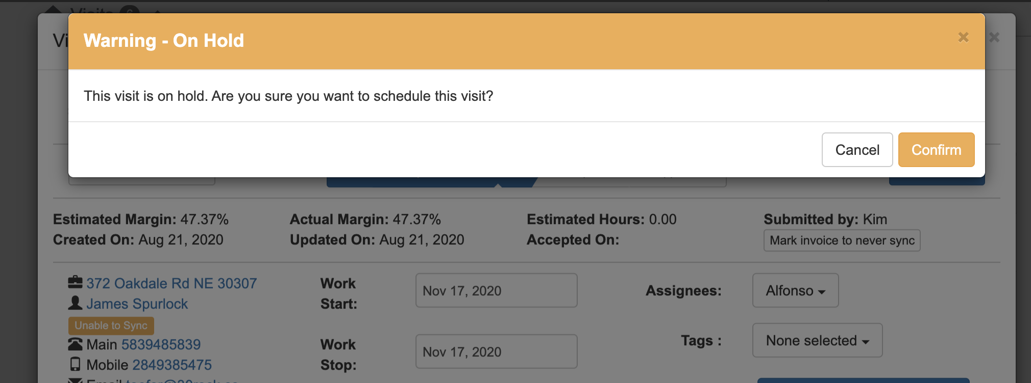Click the Work Start date field
Viewport: 1031px width, 383px height.
tap(496, 290)
